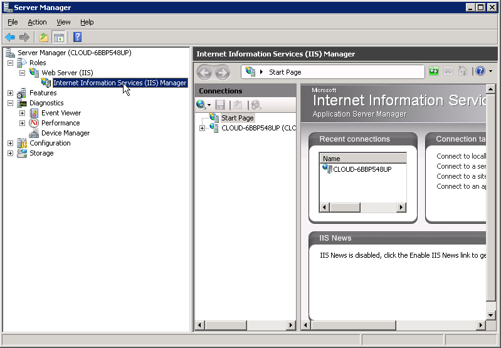Click the Event Viewer icon
This screenshot has height=348, width=501.
point(34,113)
